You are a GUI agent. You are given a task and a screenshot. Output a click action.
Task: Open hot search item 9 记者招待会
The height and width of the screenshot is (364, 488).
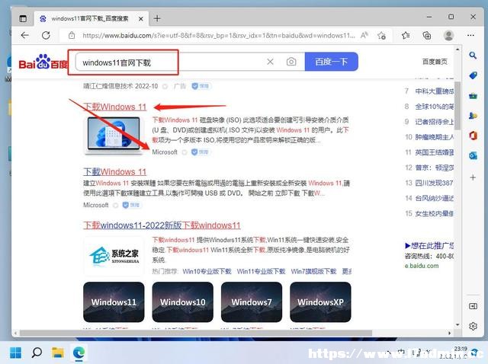(x=434, y=122)
